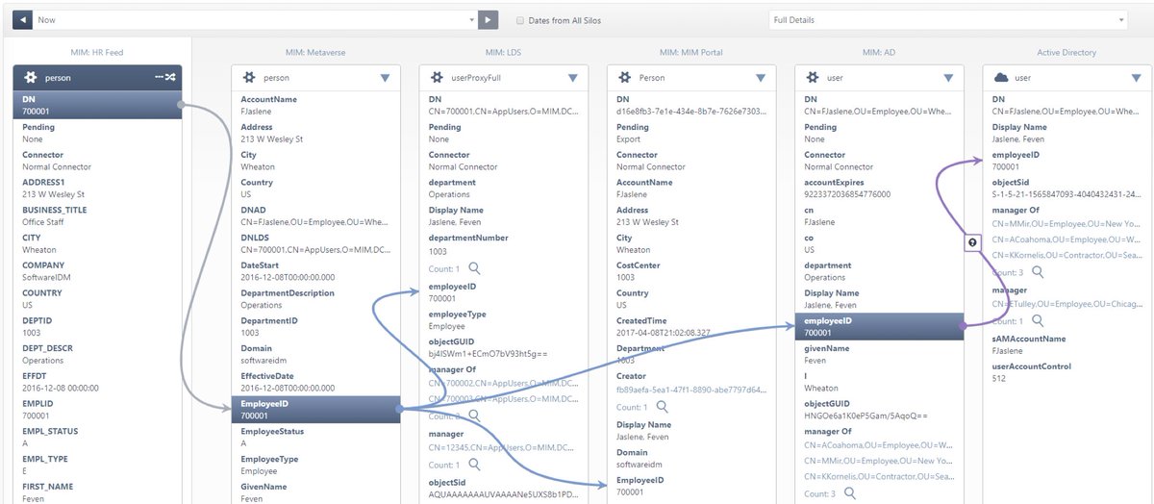Click the shuffle icon on HR Feed person card

point(171,77)
